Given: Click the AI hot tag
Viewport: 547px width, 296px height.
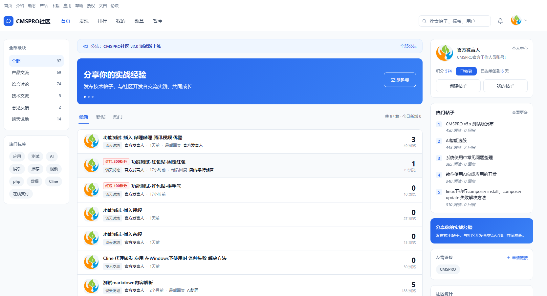Looking at the screenshot, I should point(52,157).
